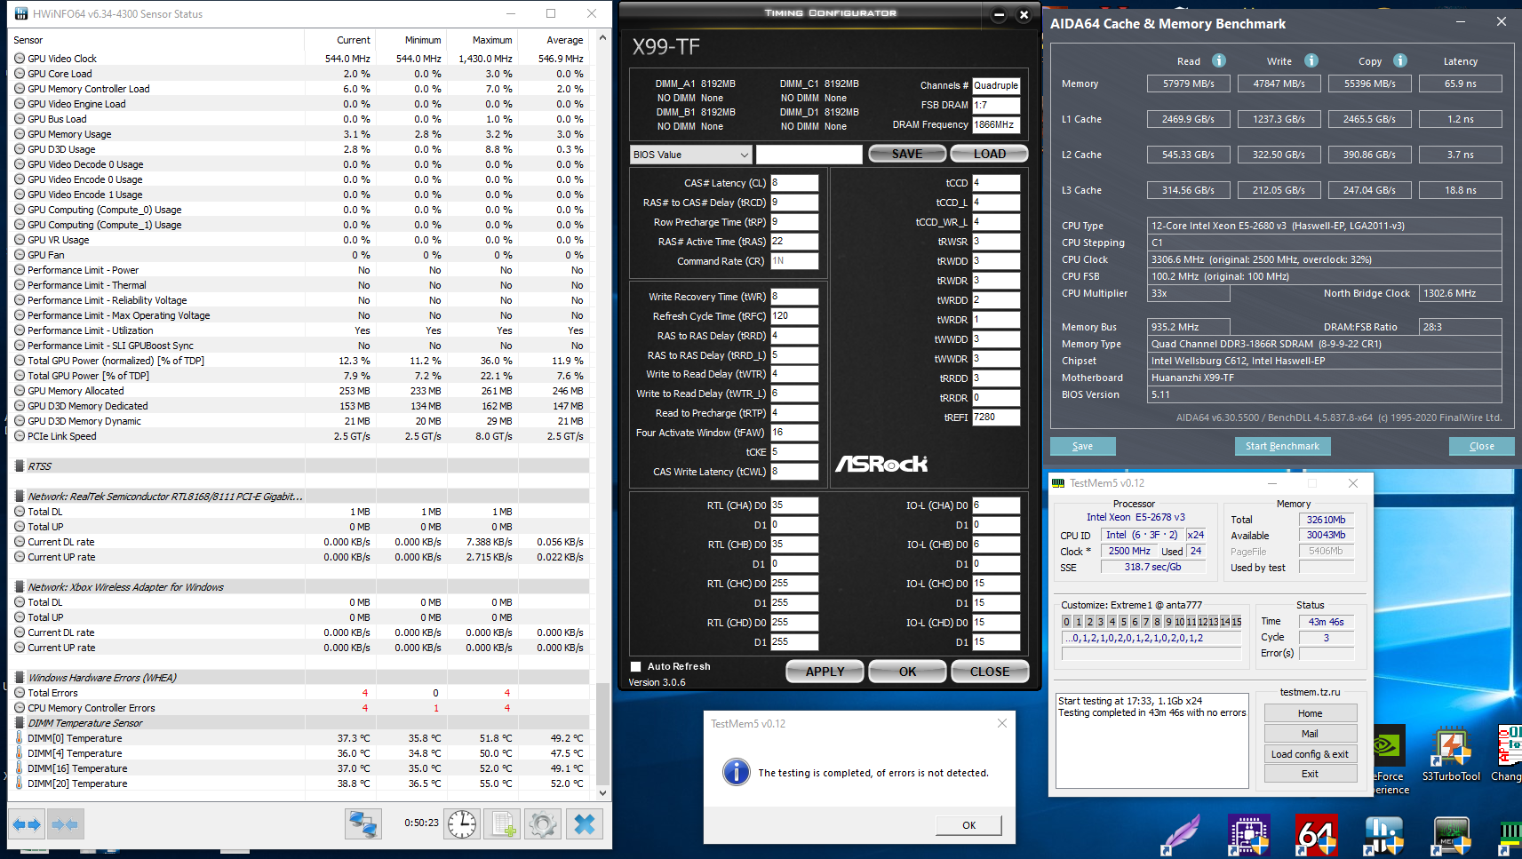The image size is (1522, 859).
Task: Click the log sheet icon in HWiNFO
Action: coord(503,824)
